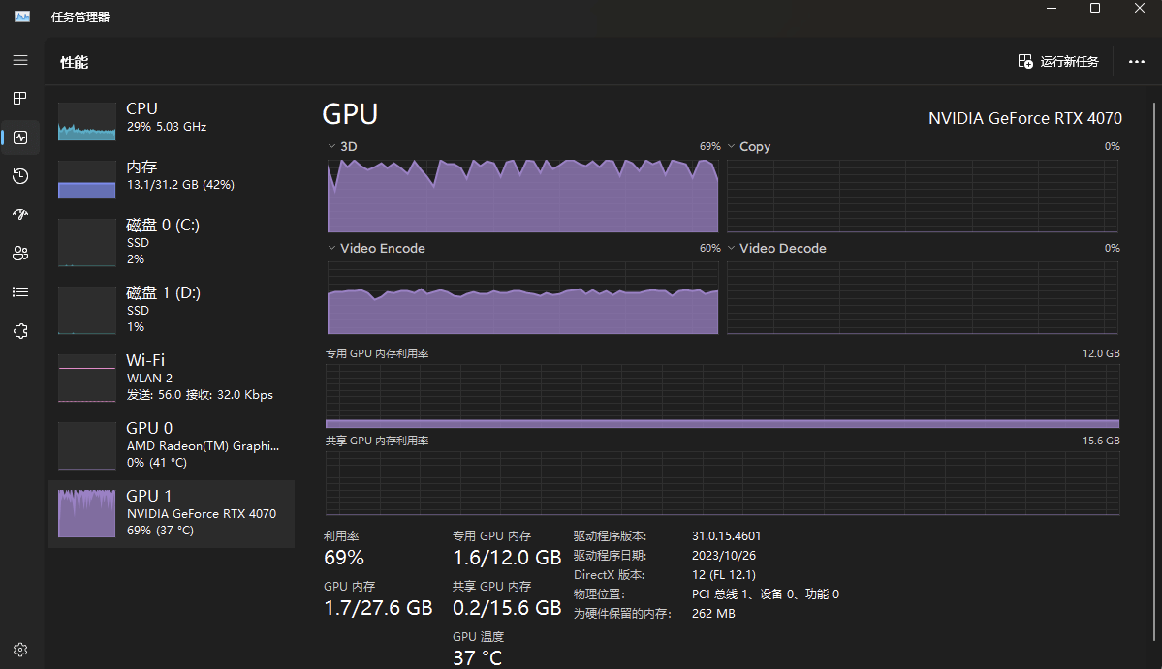Viewport: 1162px width, 669px height.
Task: Select the Wi-Fi WLAN 2 entry
Action: pos(171,378)
